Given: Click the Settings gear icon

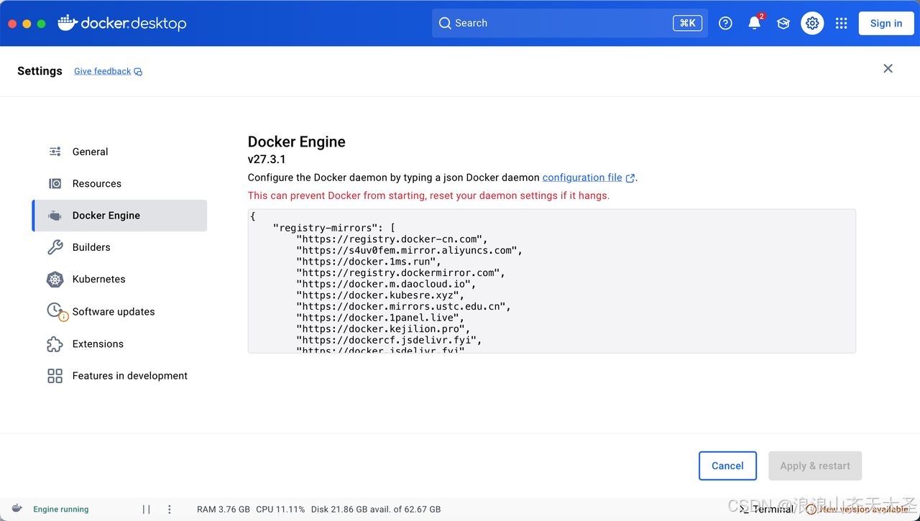Looking at the screenshot, I should (812, 23).
